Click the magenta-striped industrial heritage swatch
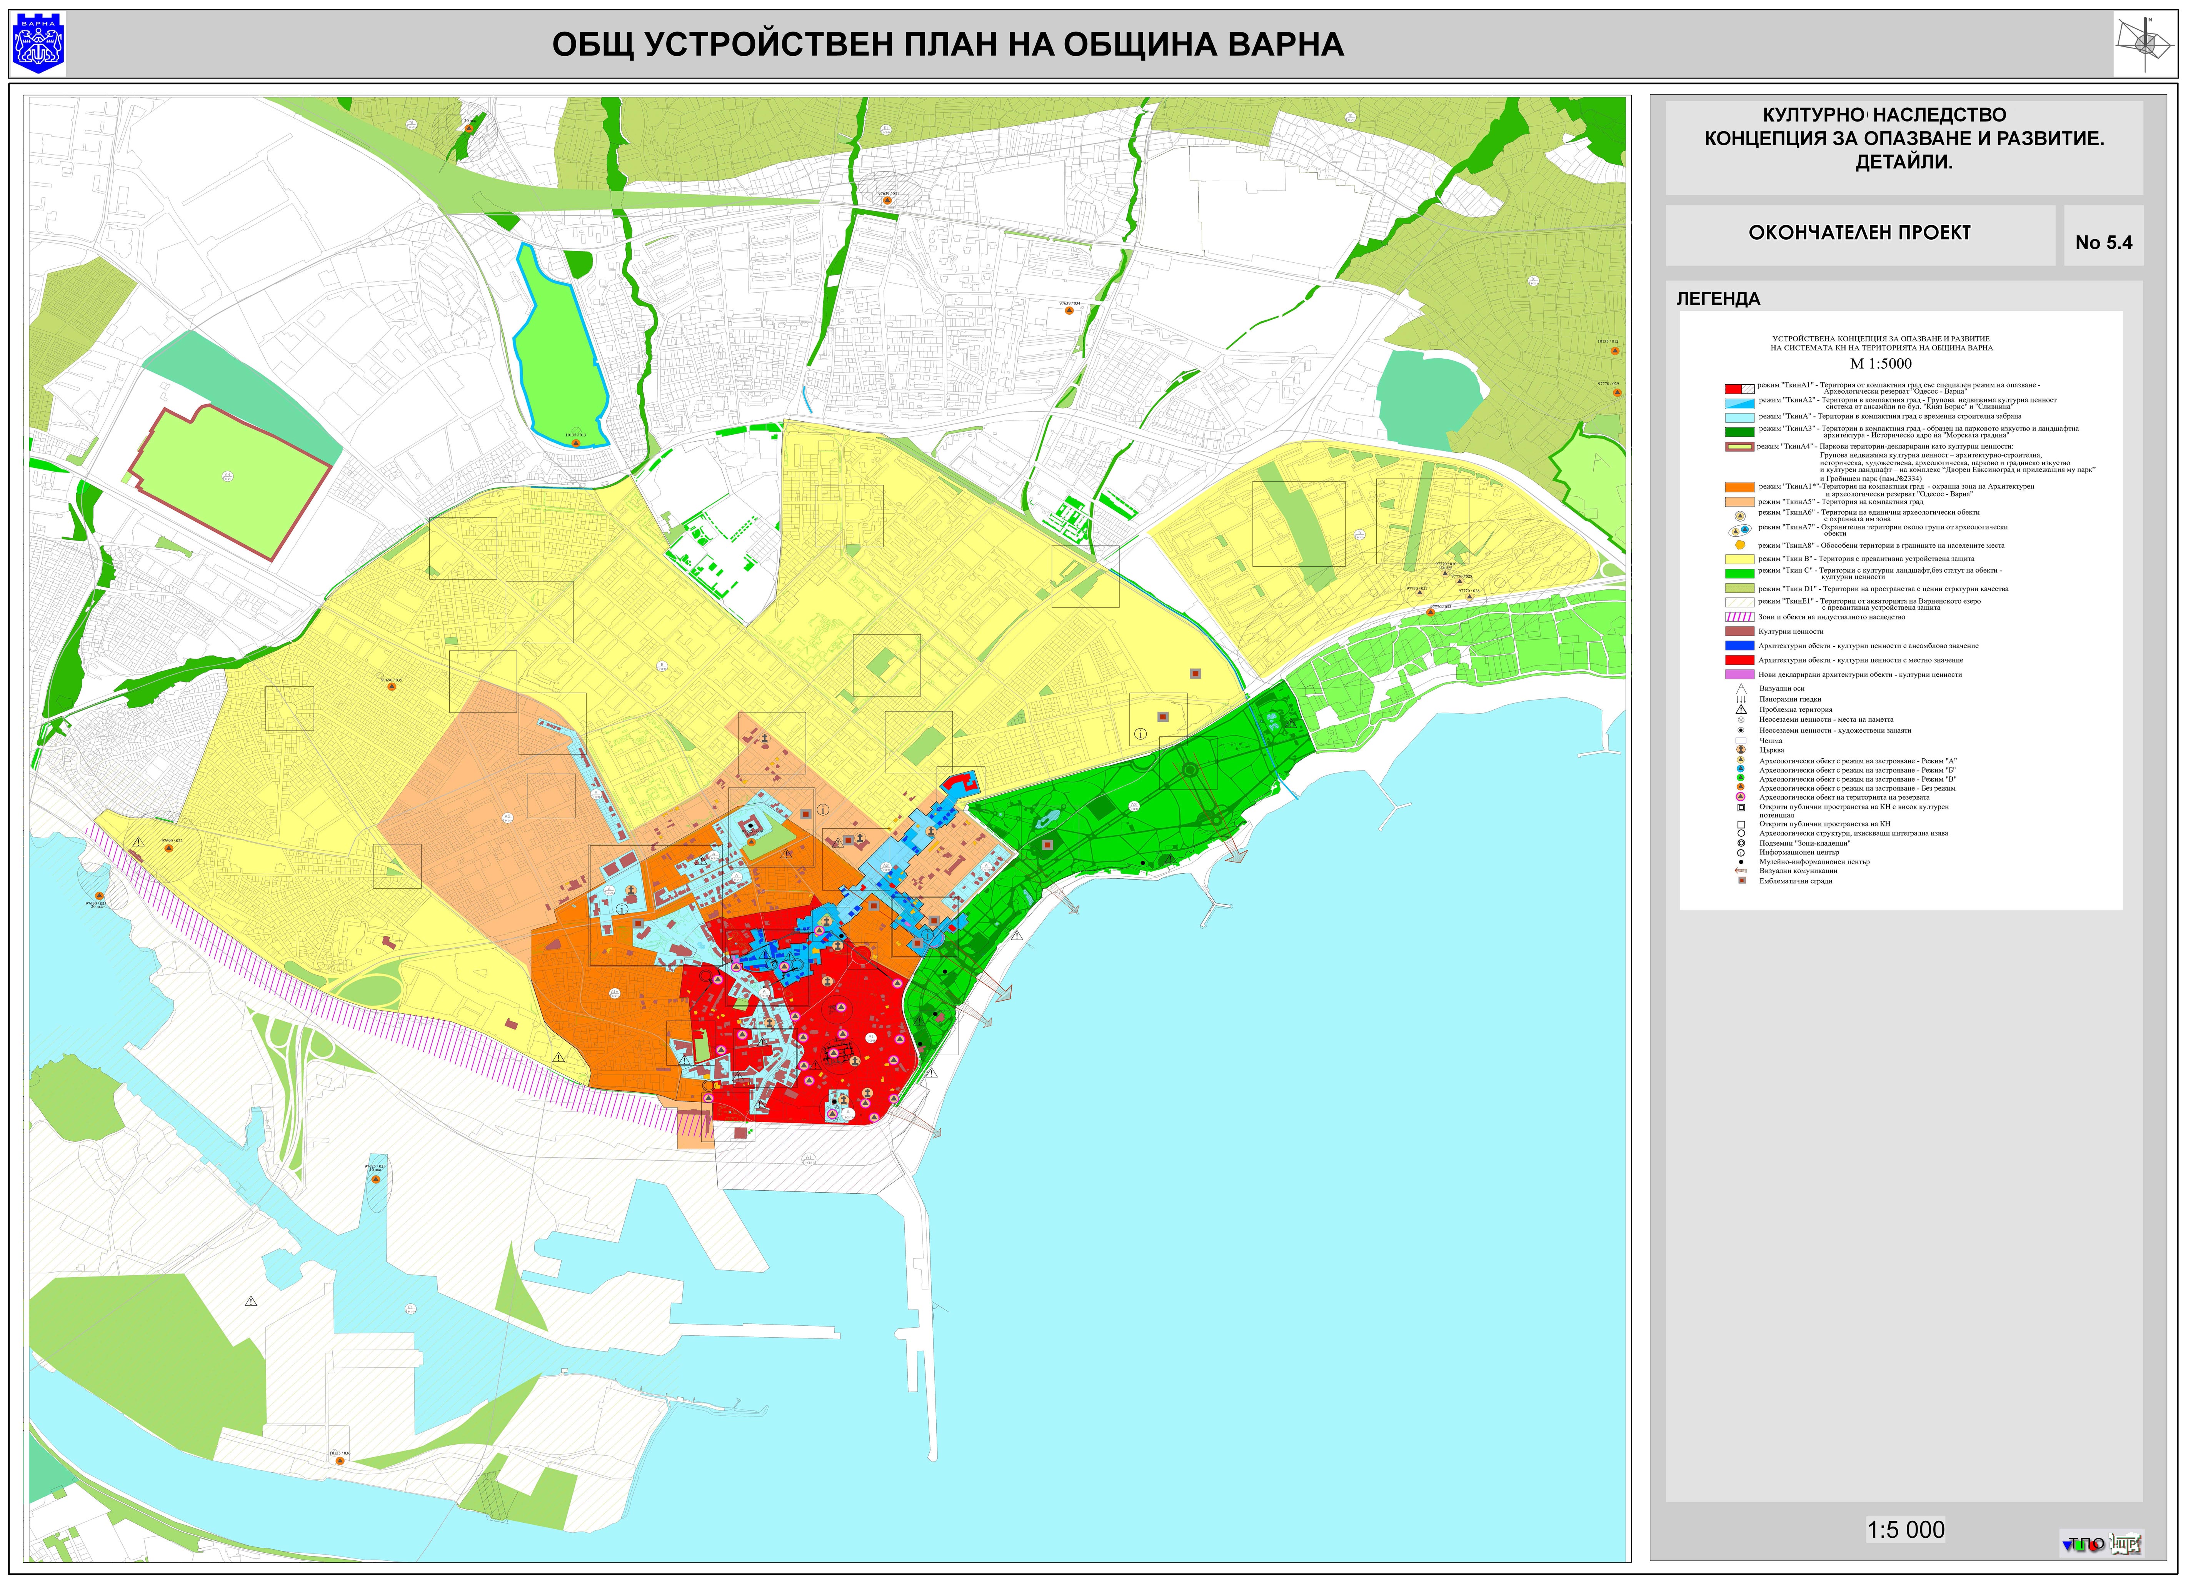The image size is (2196, 1590). pyautogui.click(x=1740, y=617)
